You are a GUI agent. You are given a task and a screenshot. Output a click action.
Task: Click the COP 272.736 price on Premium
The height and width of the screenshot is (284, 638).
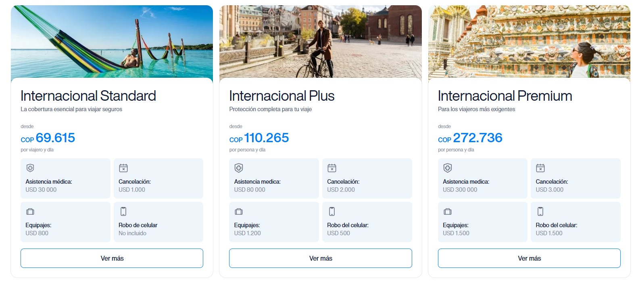pyautogui.click(x=470, y=138)
